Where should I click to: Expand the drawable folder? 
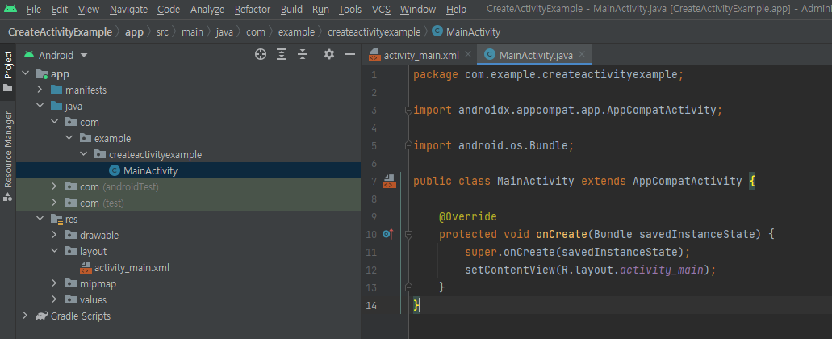(x=54, y=235)
